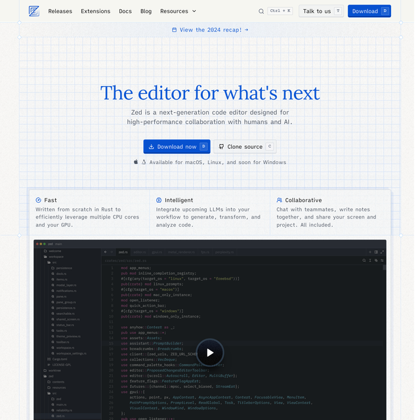Expand the Resources dropdown menu
The height and width of the screenshot is (420, 420).
coord(178,11)
